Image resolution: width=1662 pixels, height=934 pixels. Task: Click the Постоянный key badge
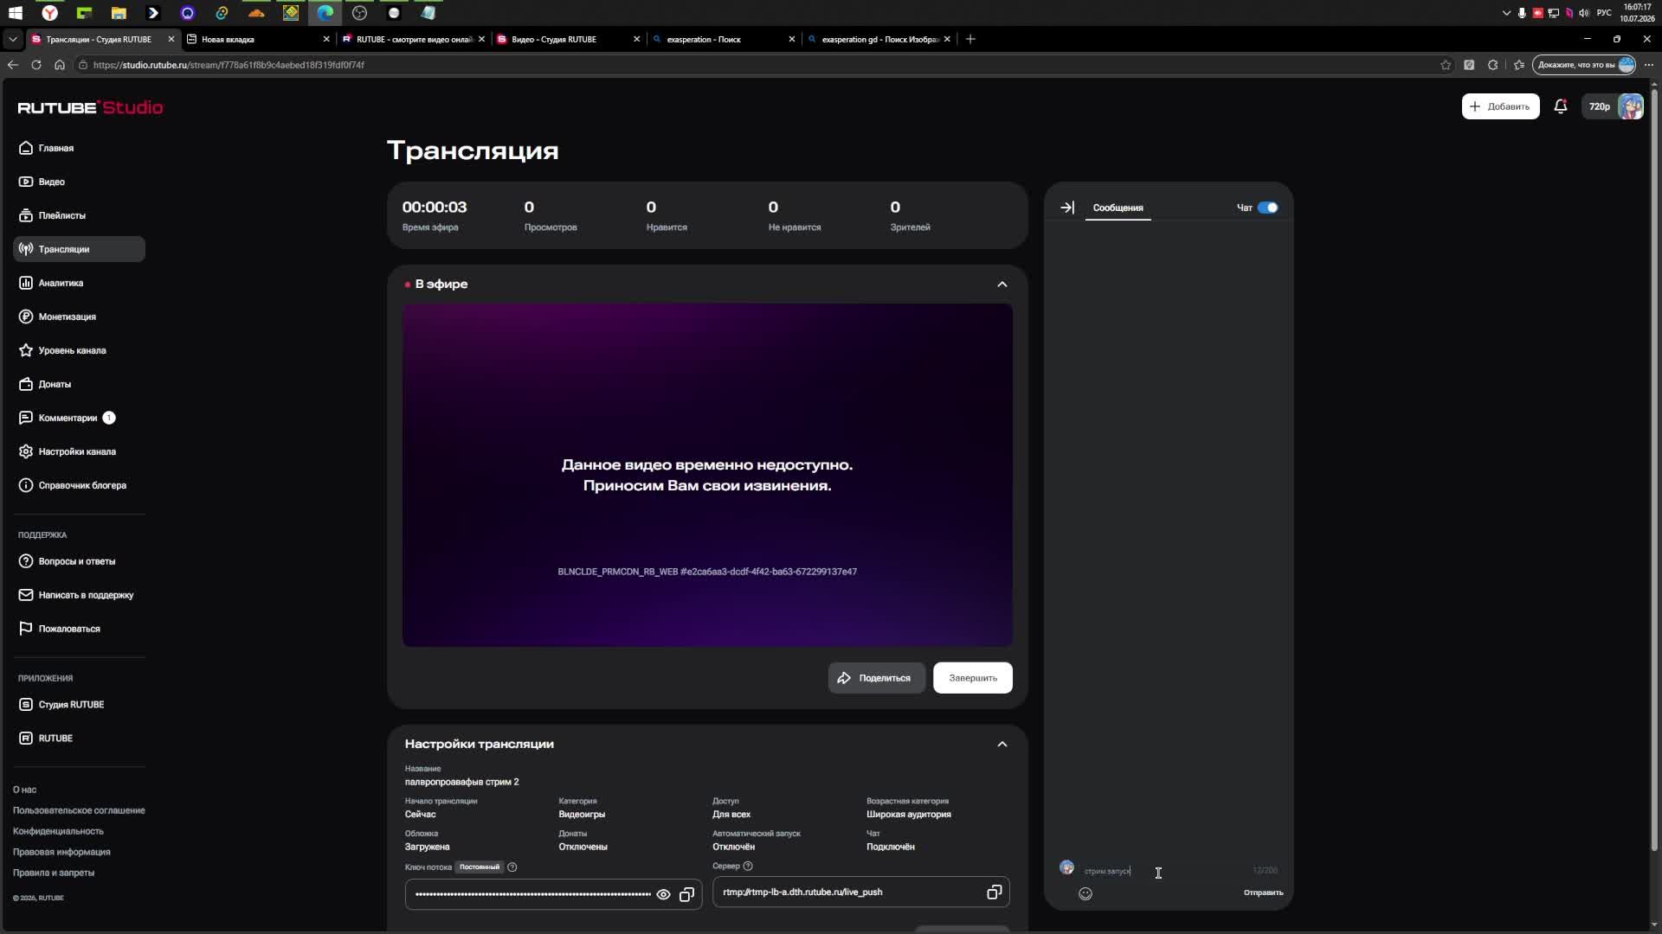[x=479, y=867]
